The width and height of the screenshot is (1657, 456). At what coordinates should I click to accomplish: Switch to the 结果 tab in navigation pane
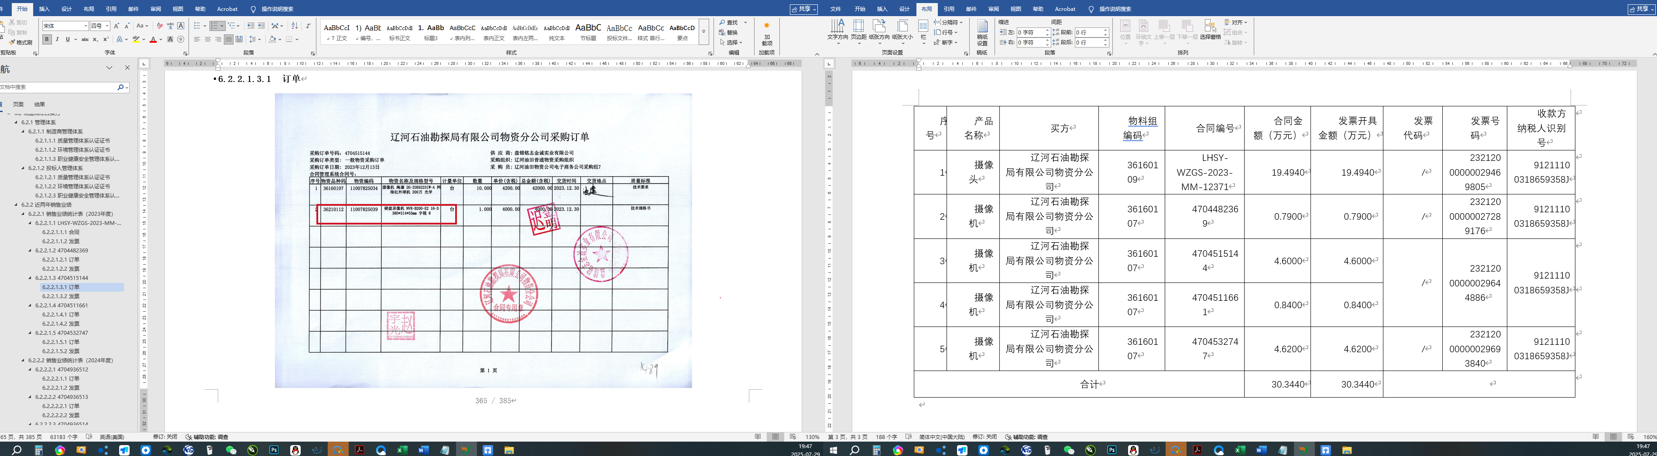(40, 104)
